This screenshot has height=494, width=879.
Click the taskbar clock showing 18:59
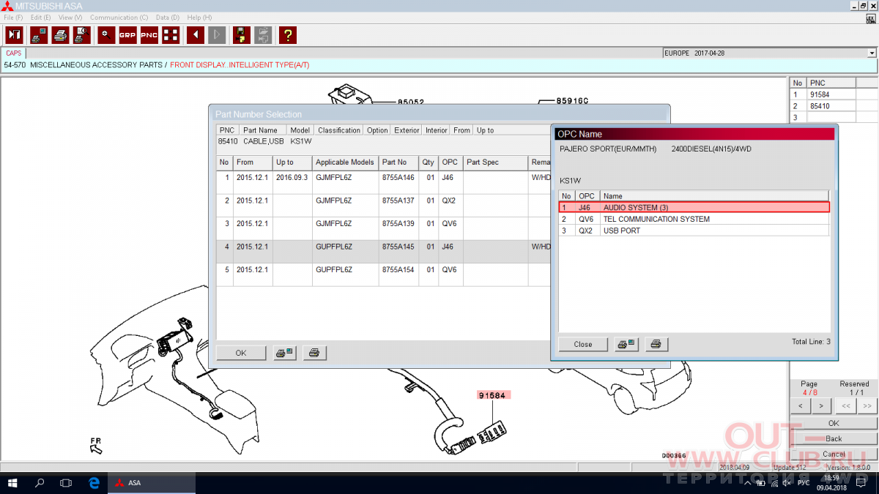[x=831, y=478]
